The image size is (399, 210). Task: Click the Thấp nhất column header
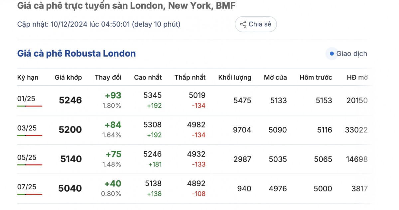pos(190,78)
